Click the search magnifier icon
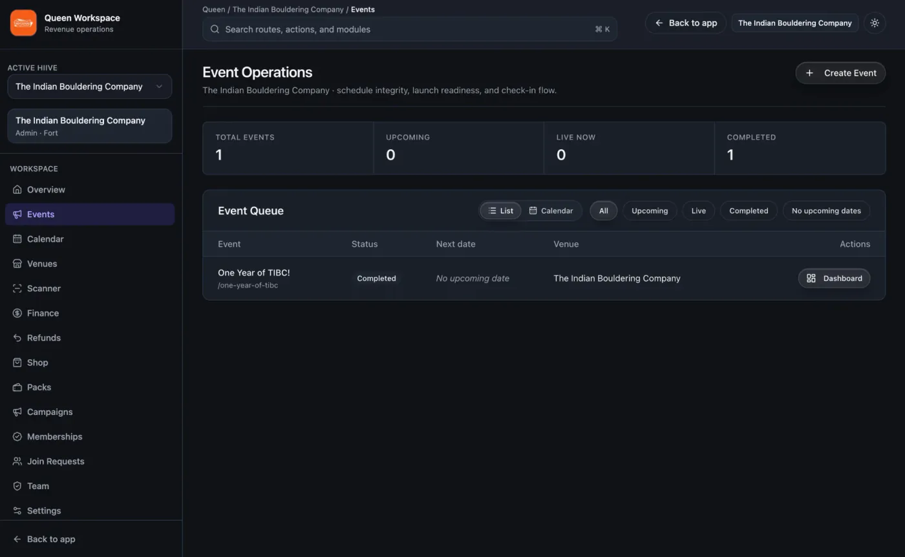The width and height of the screenshot is (905, 557). click(215, 29)
